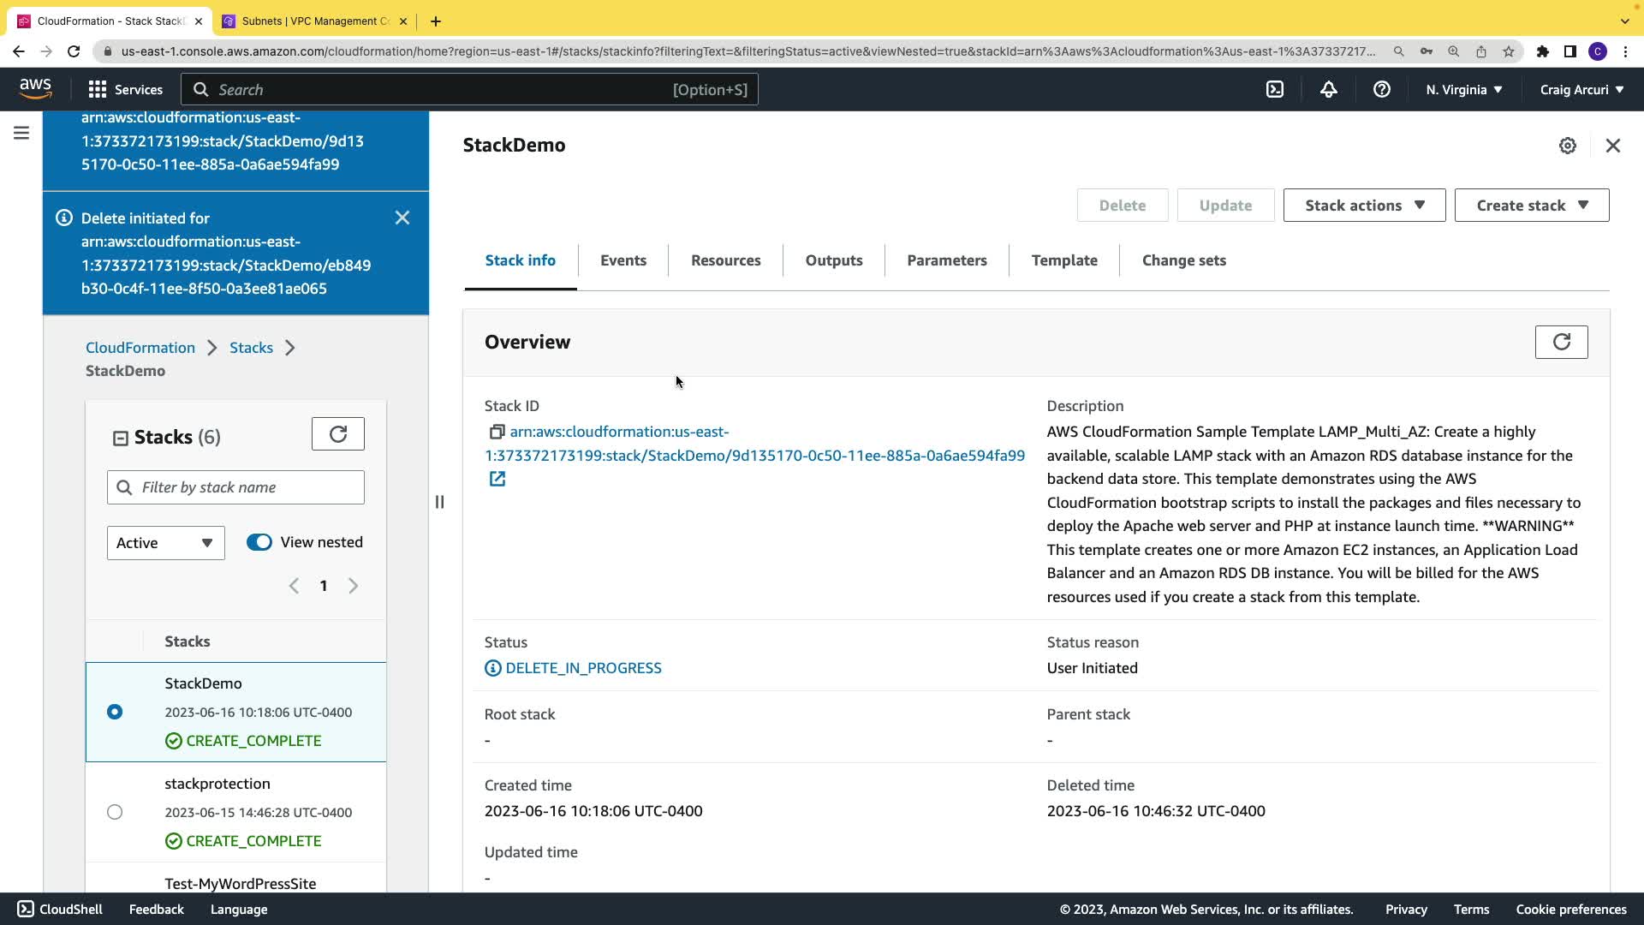
Task: Refresh the Stacks list
Action: 337,434
